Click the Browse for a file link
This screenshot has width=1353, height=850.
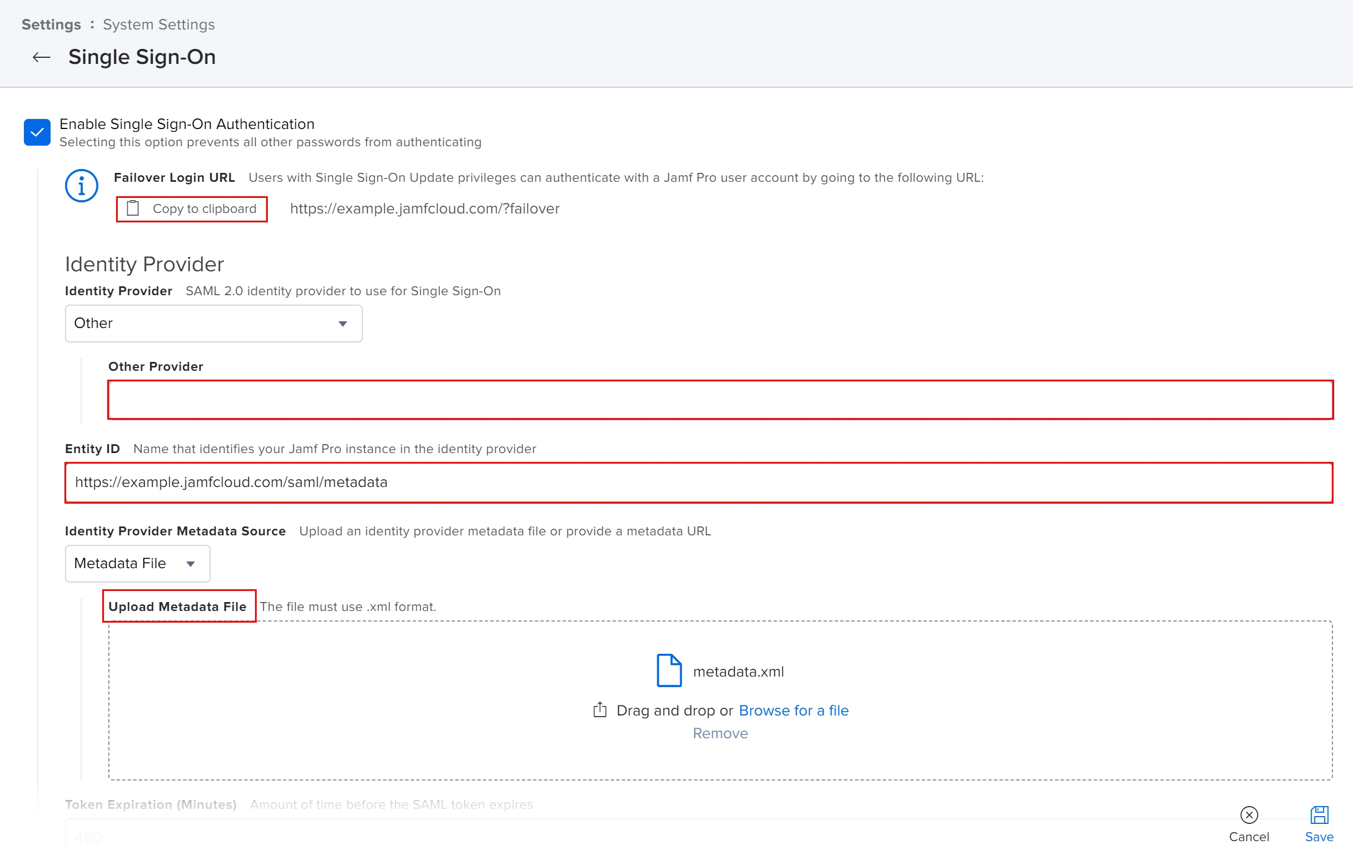[x=793, y=710]
